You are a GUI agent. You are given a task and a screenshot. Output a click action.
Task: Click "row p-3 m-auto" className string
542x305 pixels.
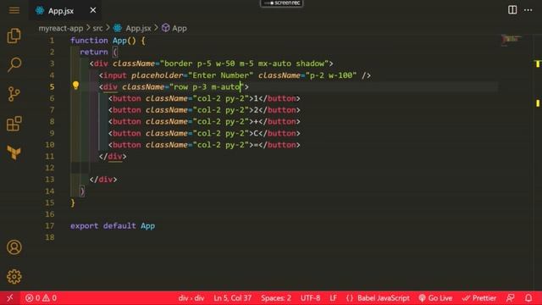pyautogui.click(x=207, y=86)
